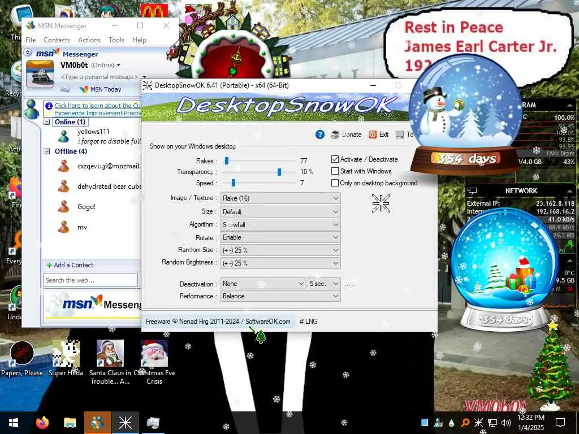
Task: Enable the Start with Windows checkbox
Action: pyautogui.click(x=335, y=171)
